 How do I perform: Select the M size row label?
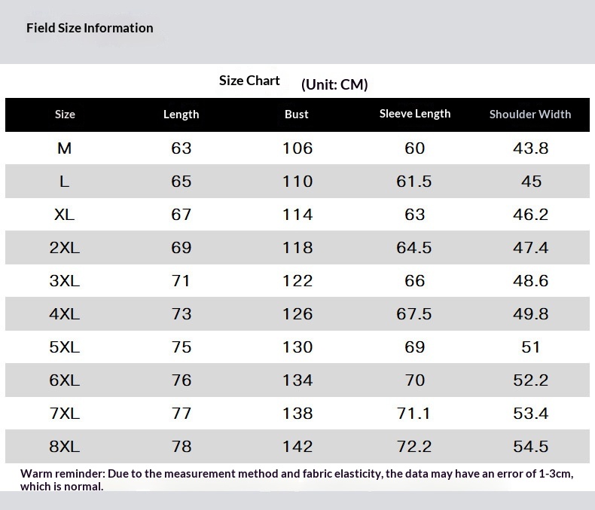[x=65, y=148]
